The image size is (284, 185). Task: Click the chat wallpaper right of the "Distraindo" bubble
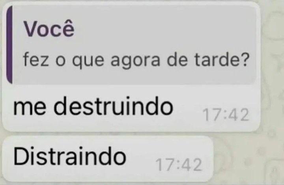point(248,159)
